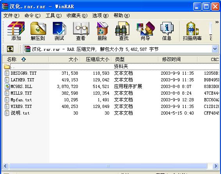Open the 文件(F) menu
The width and height of the screenshot is (221, 174).
click(x=11, y=16)
